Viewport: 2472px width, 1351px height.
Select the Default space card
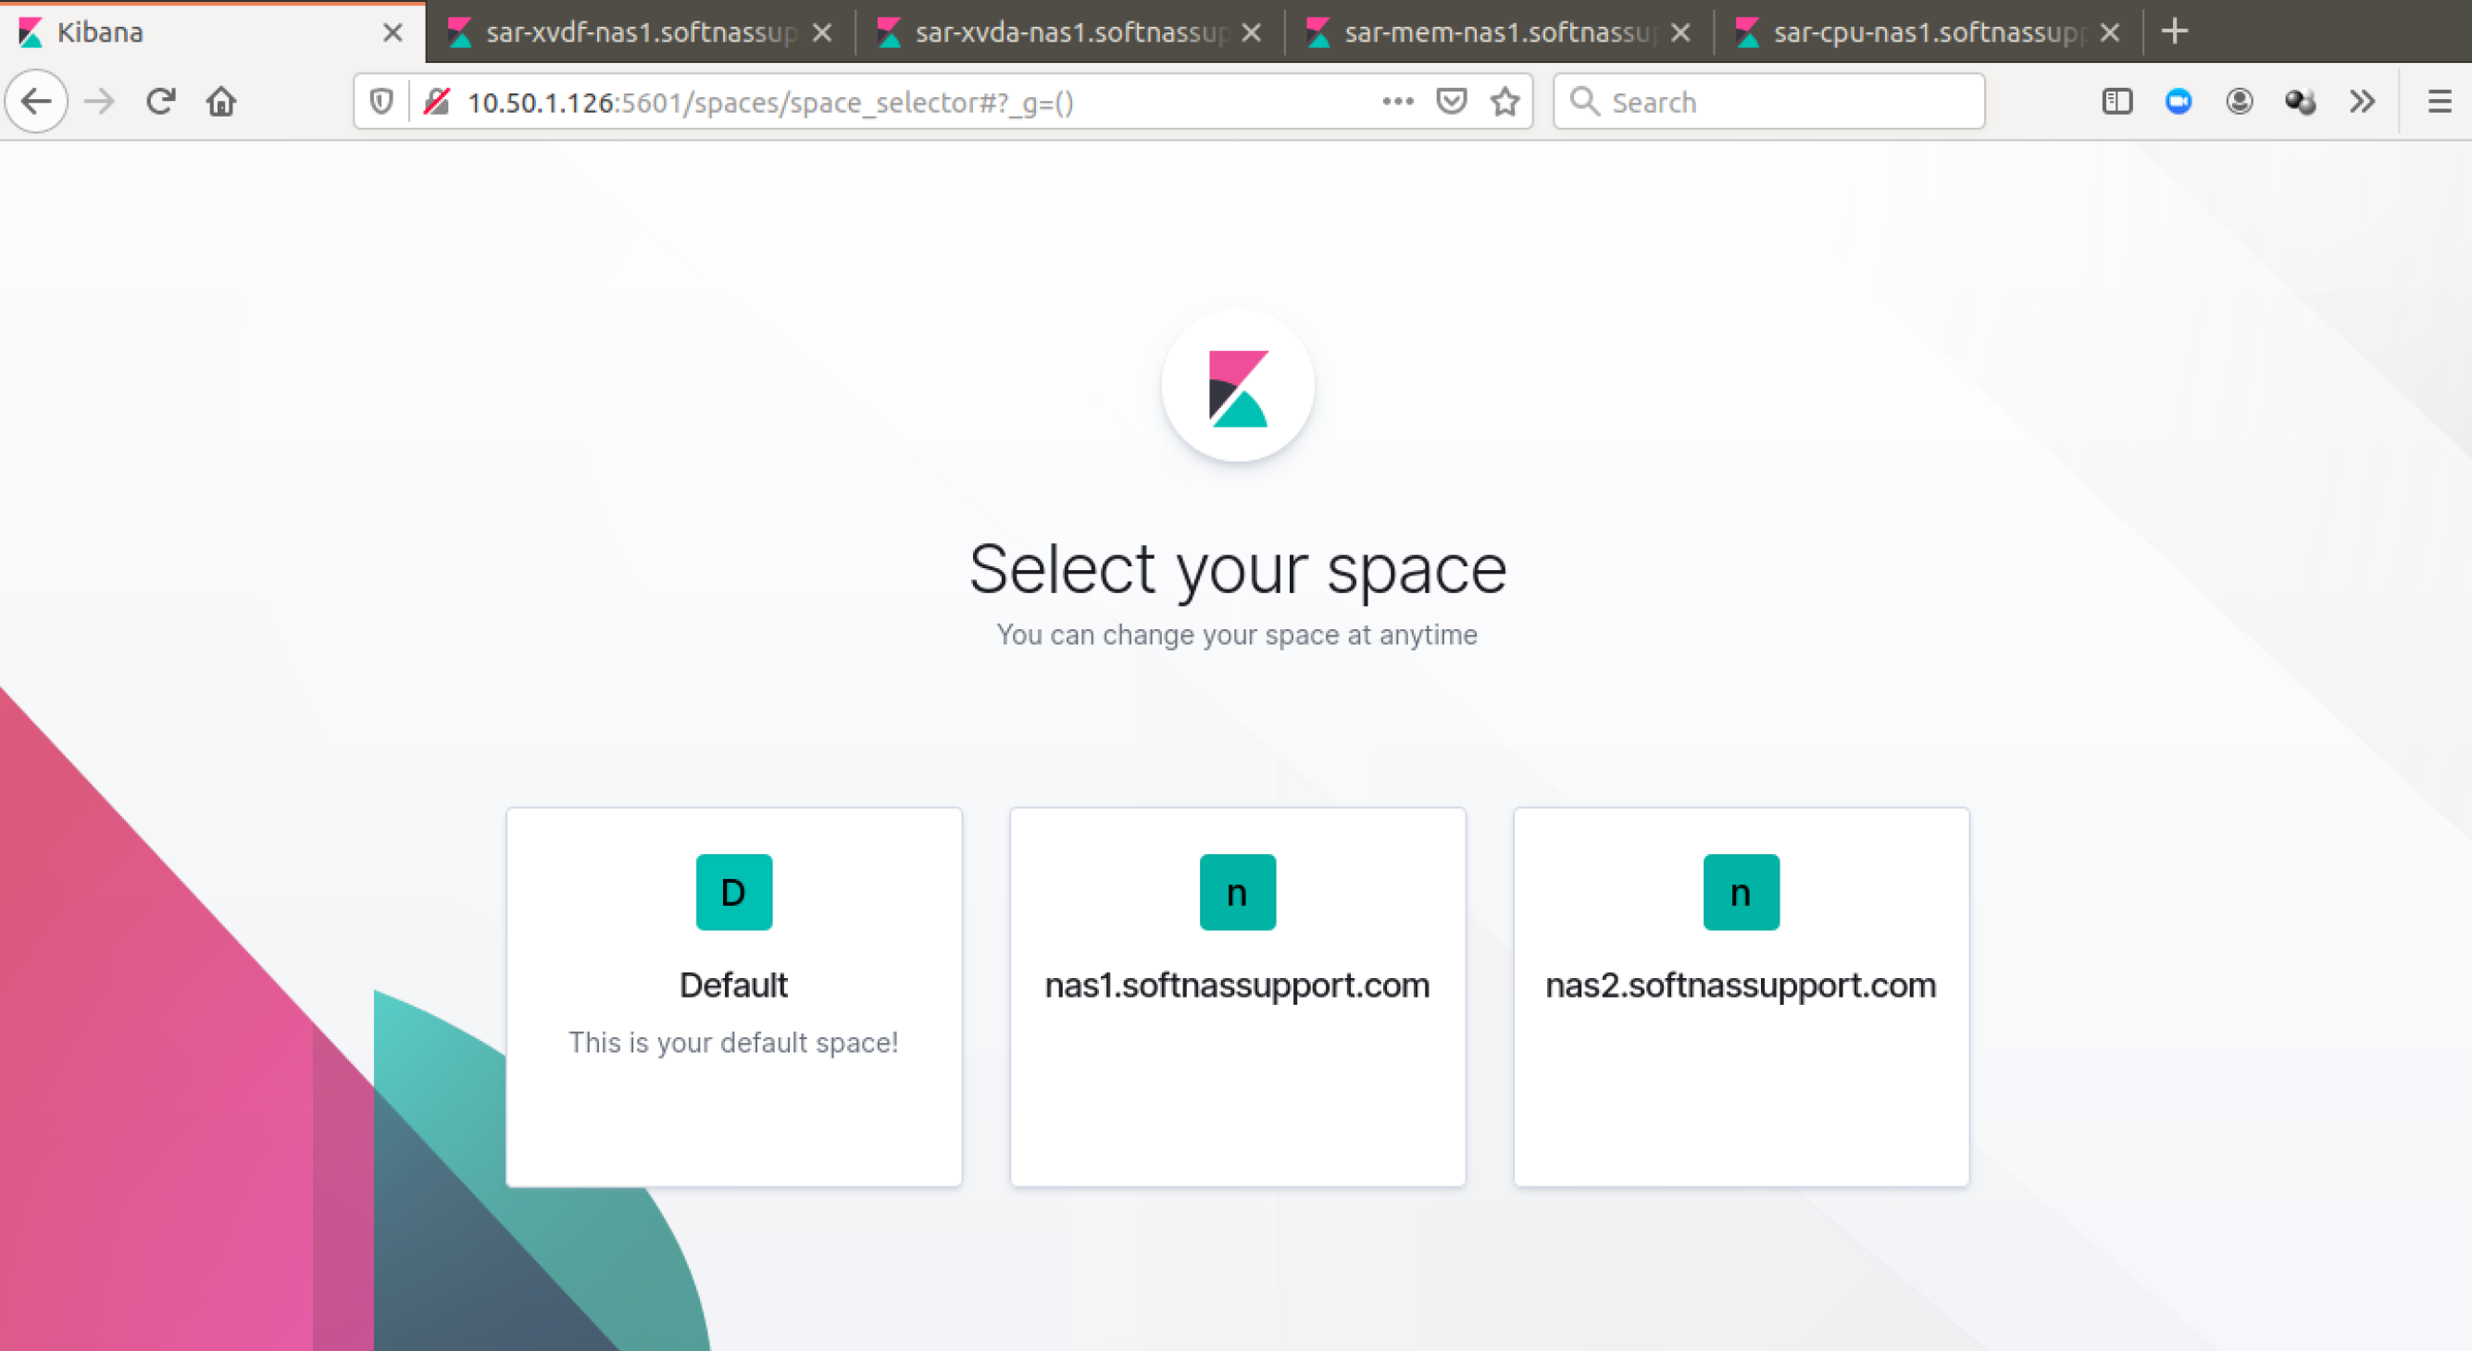pos(734,996)
